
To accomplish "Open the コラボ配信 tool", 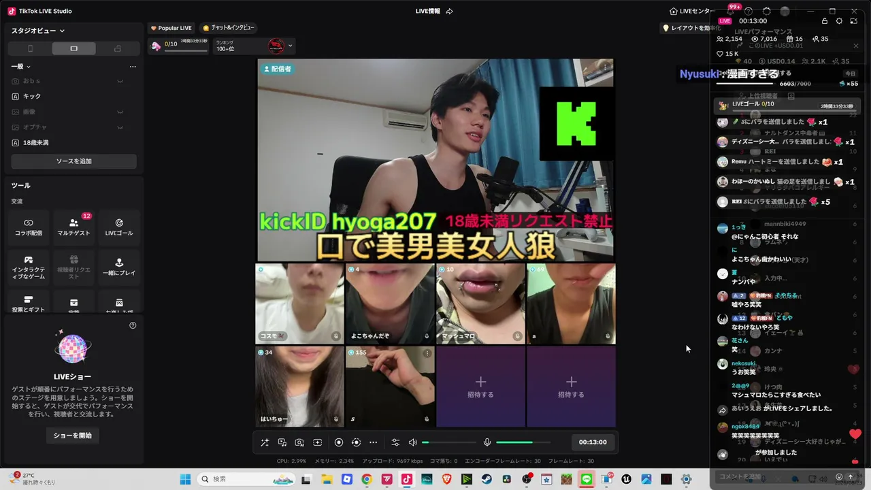I will coord(29,227).
